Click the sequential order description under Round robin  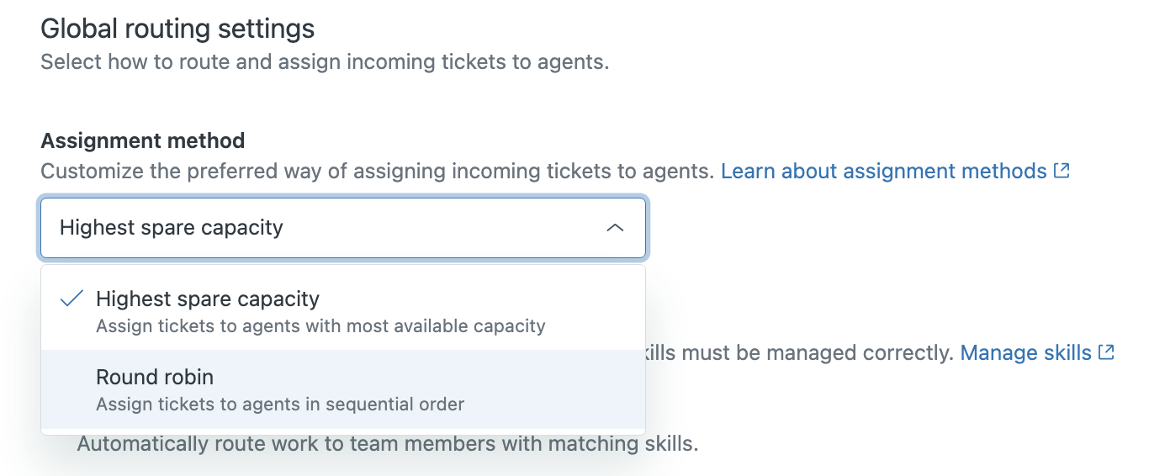click(x=280, y=405)
